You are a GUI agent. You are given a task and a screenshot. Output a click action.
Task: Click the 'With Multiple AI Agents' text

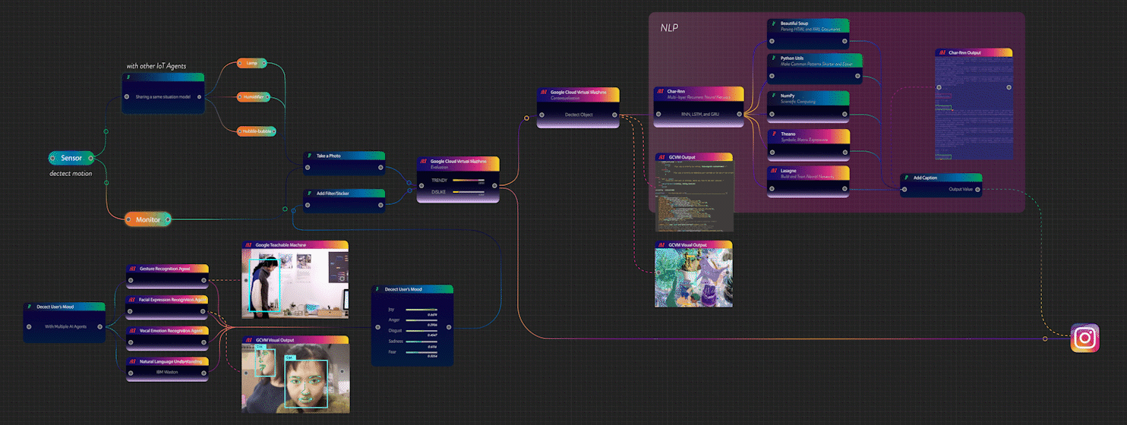[x=64, y=328]
